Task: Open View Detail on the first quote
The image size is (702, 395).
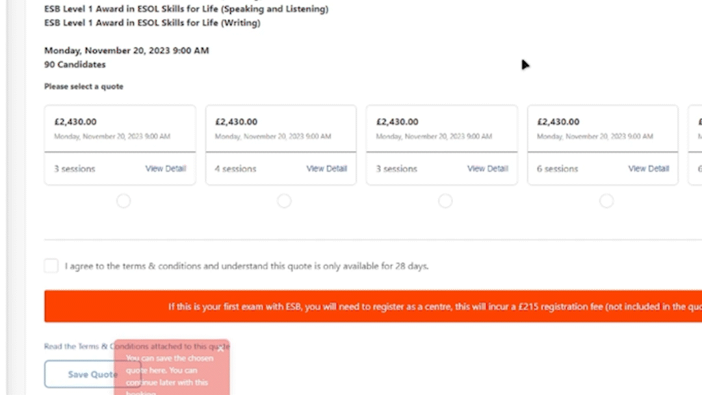Action: 165,169
